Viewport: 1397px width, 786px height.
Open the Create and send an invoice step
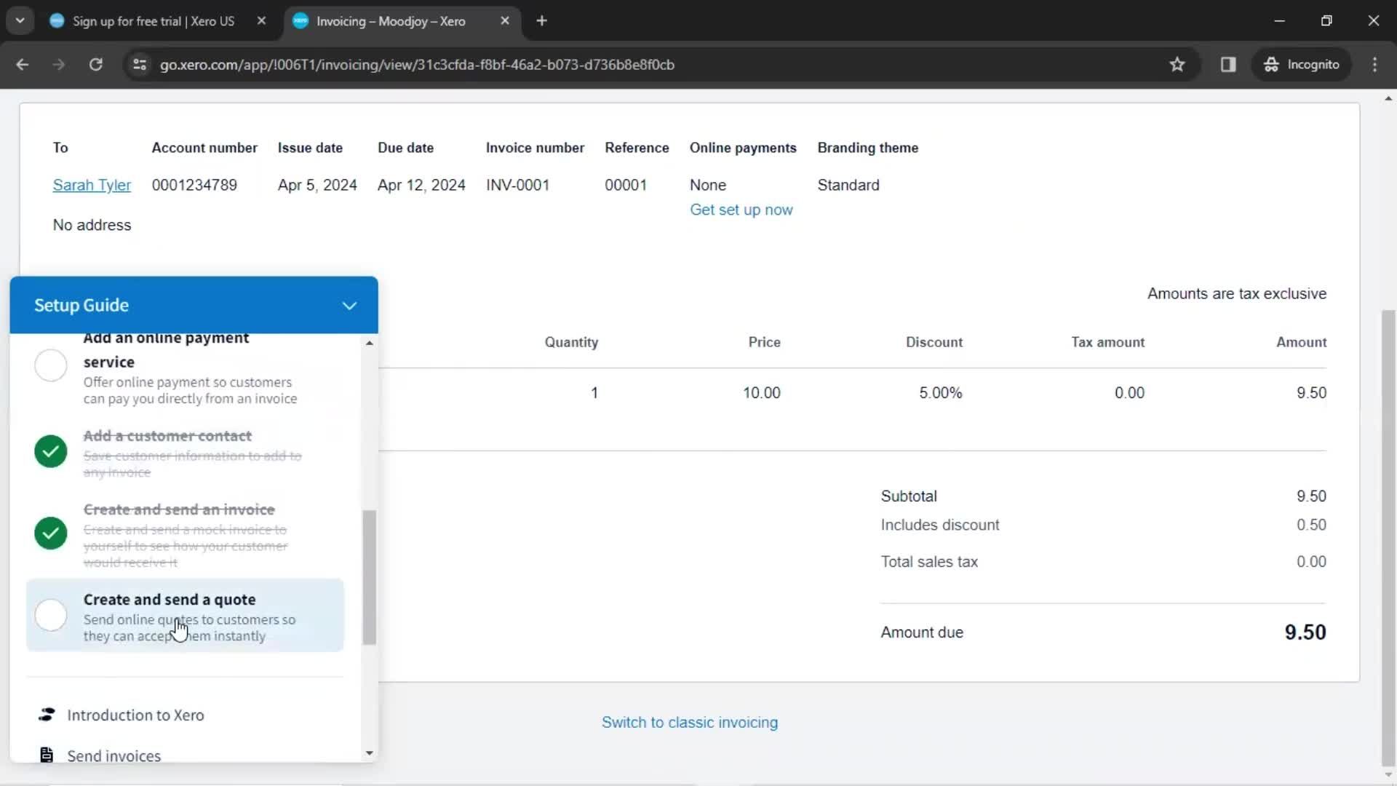point(185,535)
